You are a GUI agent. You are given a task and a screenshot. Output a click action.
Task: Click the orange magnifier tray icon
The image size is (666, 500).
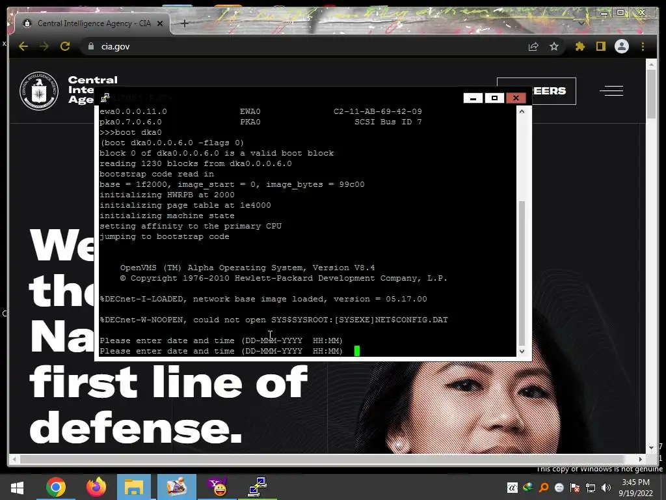point(543,488)
